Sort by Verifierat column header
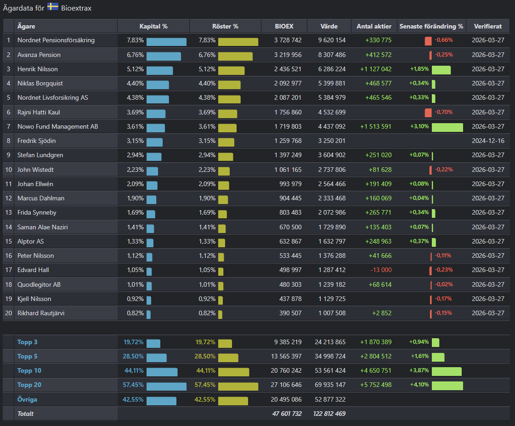The height and width of the screenshot is (426, 515). click(x=488, y=26)
